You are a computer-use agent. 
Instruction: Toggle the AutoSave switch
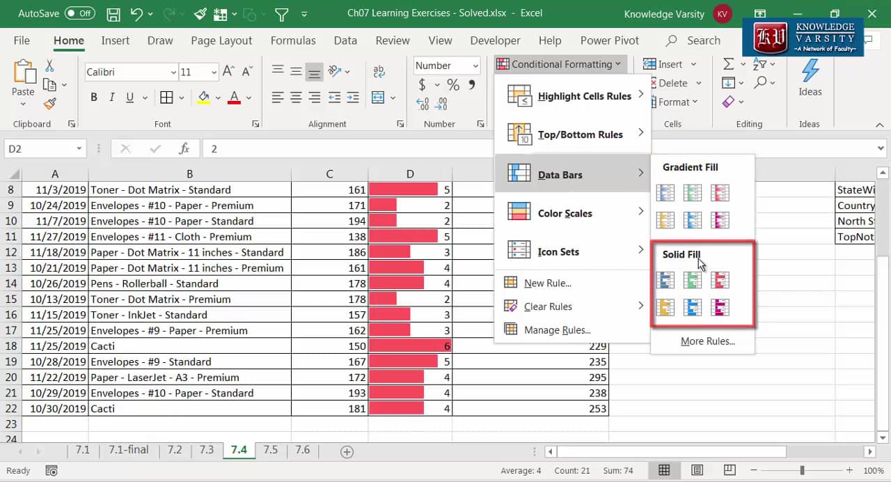coord(79,13)
